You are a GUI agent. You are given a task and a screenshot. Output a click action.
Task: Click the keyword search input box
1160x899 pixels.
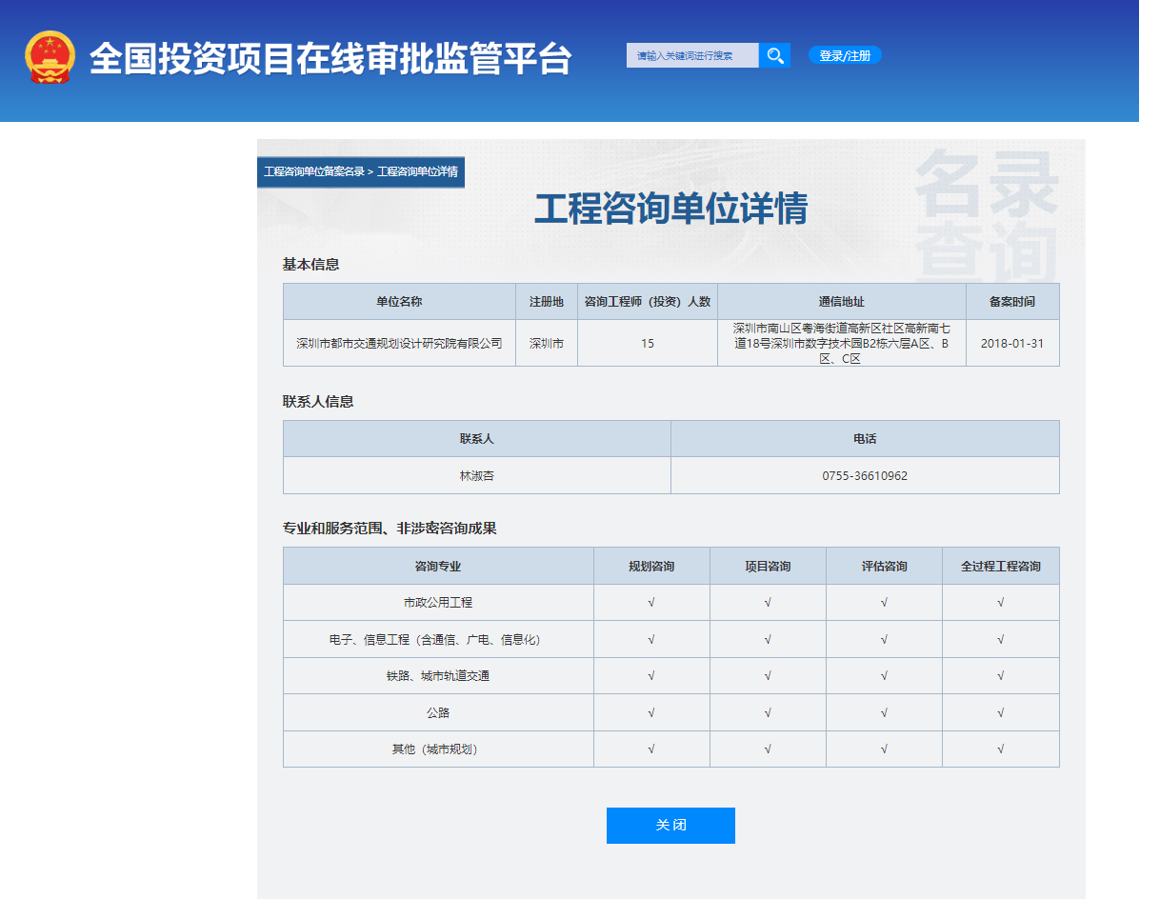coord(691,55)
